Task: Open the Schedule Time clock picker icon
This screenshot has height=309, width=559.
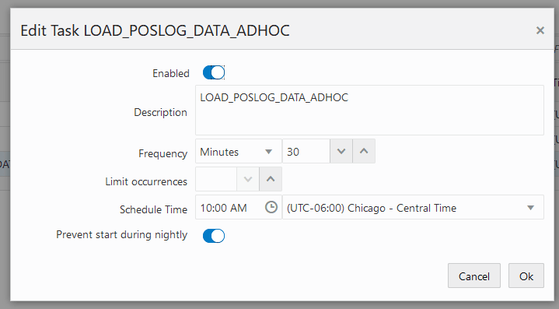Action: click(x=271, y=207)
